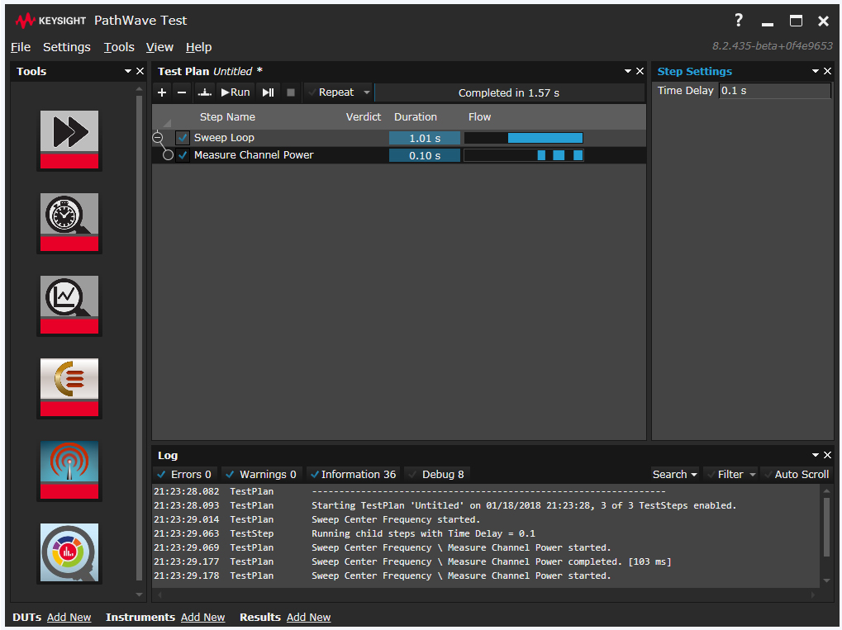The image size is (842, 630).
Task: Click the fast-forward arrows tool icon
Action: pyautogui.click(x=69, y=132)
